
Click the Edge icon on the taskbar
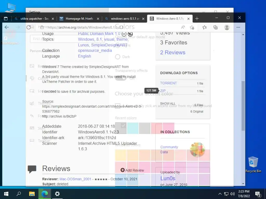tap(45, 194)
